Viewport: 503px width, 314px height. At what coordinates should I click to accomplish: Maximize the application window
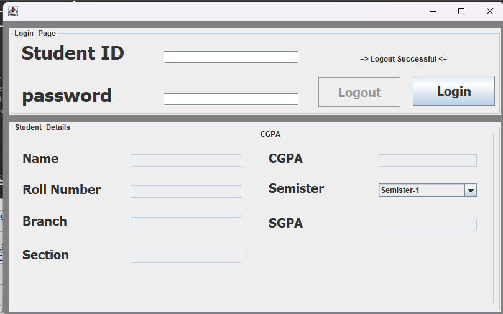coord(461,11)
